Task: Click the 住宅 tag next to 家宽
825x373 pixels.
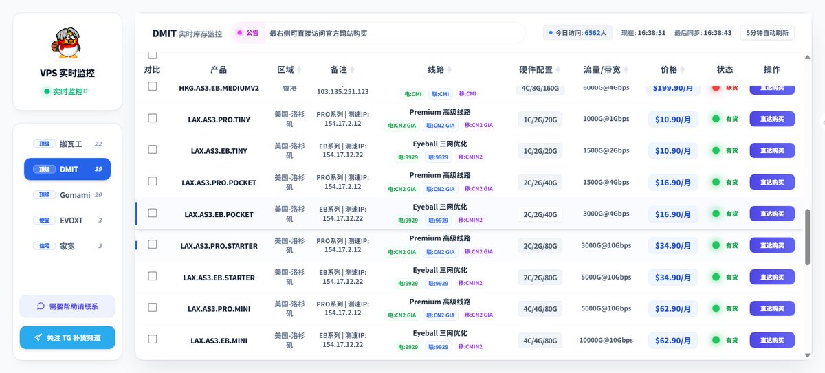Action: point(45,245)
